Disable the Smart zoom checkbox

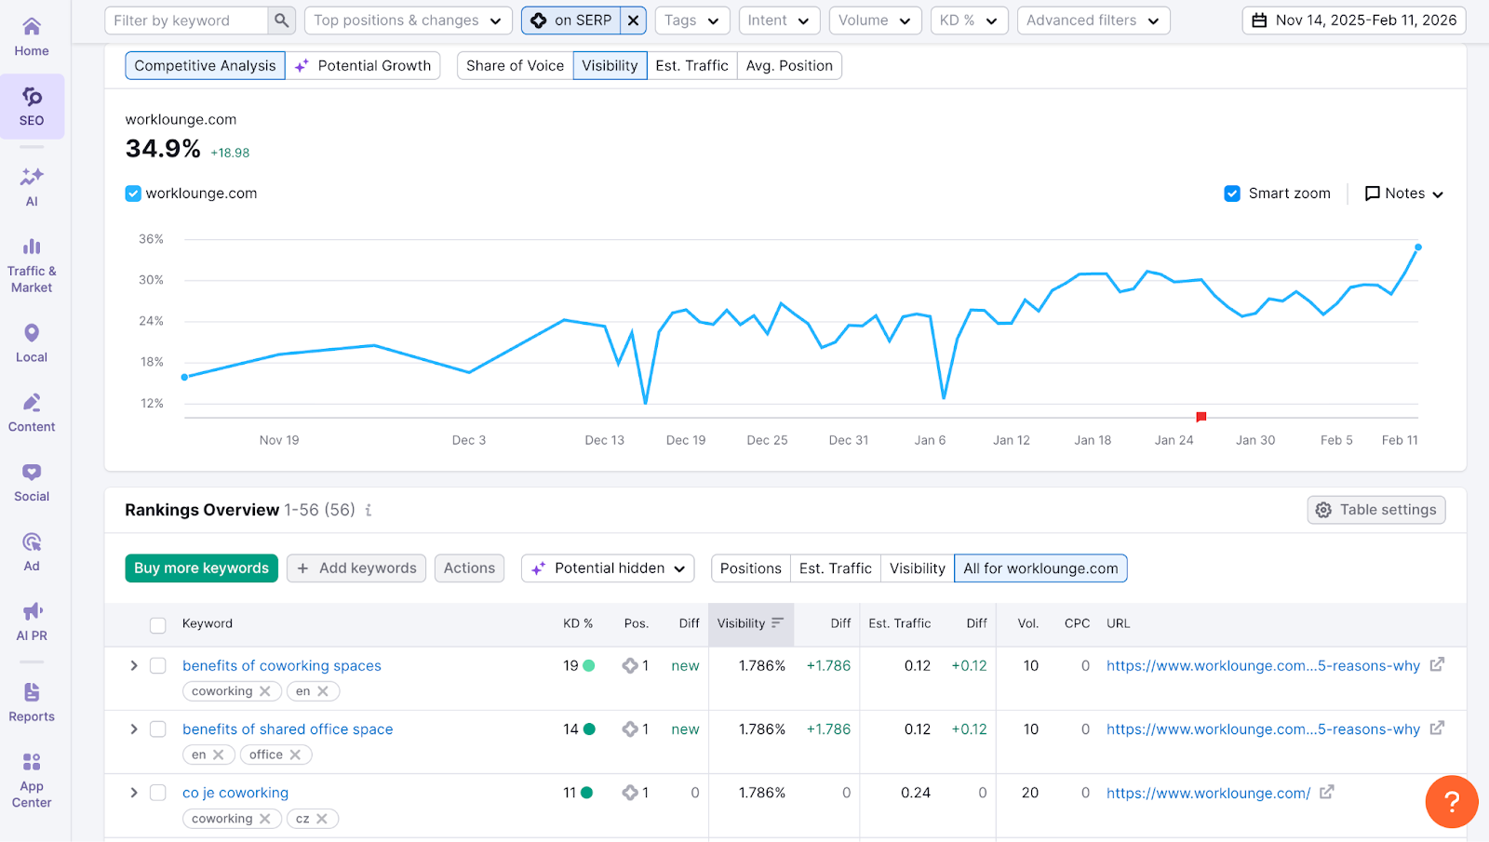point(1232,193)
